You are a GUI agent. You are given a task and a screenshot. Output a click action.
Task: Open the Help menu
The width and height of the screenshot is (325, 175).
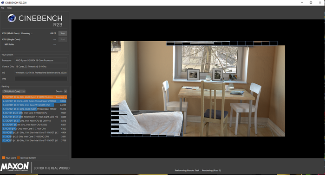pyautogui.click(x=9, y=8)
